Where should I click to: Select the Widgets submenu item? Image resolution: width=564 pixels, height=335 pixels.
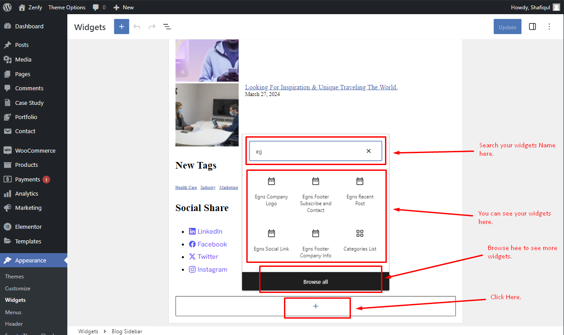tap(16, 300)
